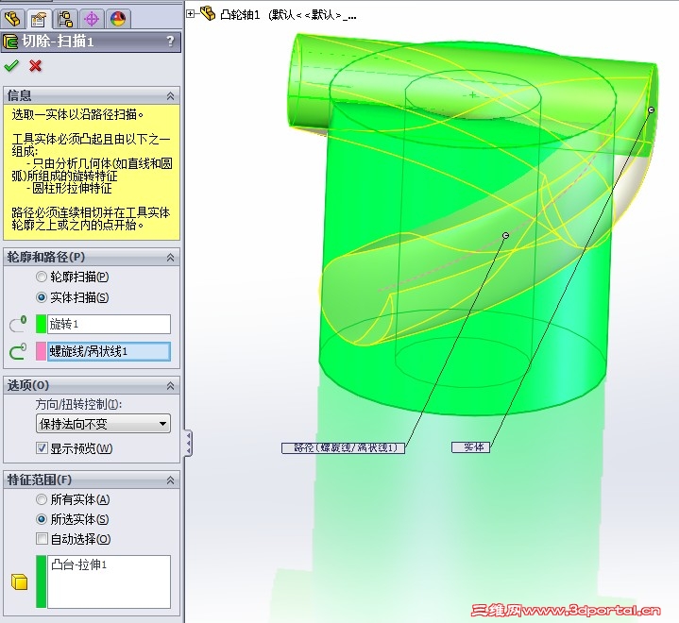Open the 方向/扭转控制 dropdown 保持法向不变
Viewport: 679px width, 623px height.
pyautogui.click(x=103, y=424)
